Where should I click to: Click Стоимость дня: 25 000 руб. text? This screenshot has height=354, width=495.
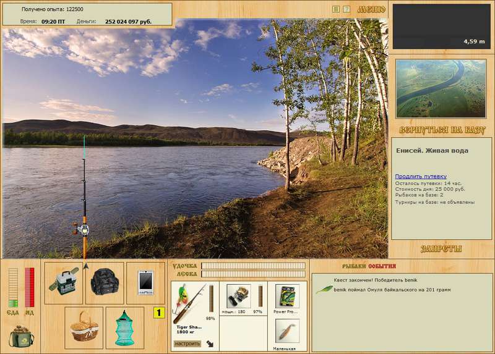tap(430, 189)
